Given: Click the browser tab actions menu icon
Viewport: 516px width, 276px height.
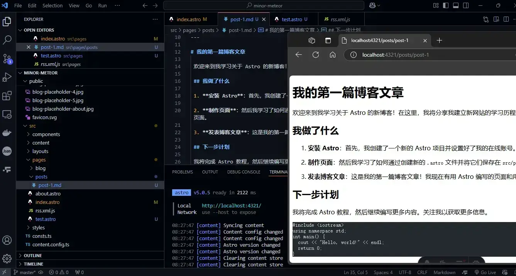Looking at the screenshot, I should tap(328, 40).
